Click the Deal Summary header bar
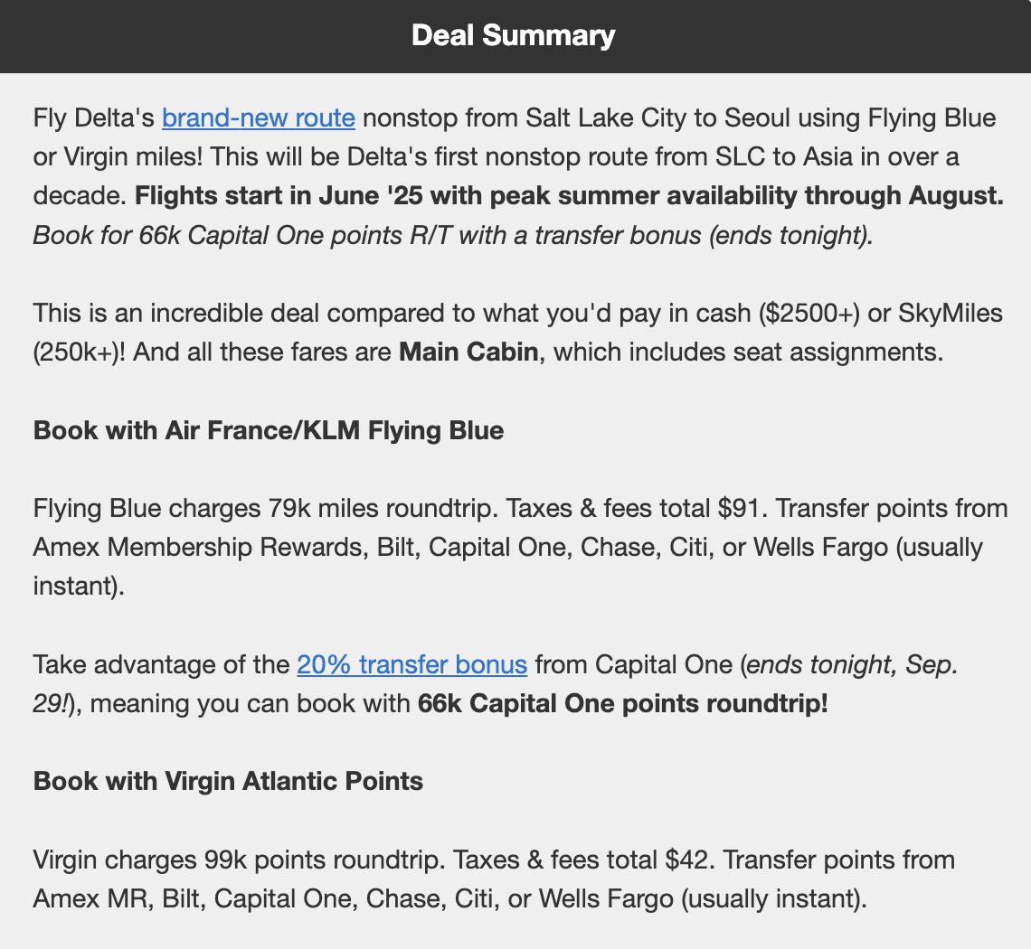This screenshot has width=1031, height=949. [514, 36]
